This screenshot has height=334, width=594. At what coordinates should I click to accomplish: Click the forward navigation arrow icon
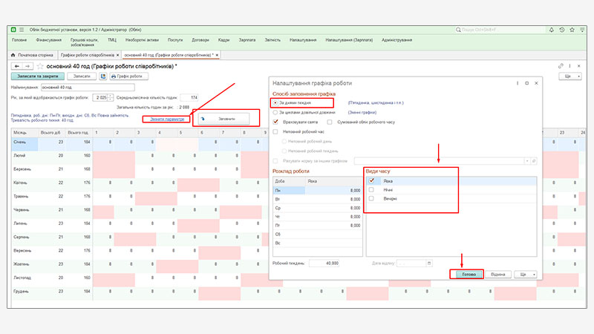[x=27, y=66]
